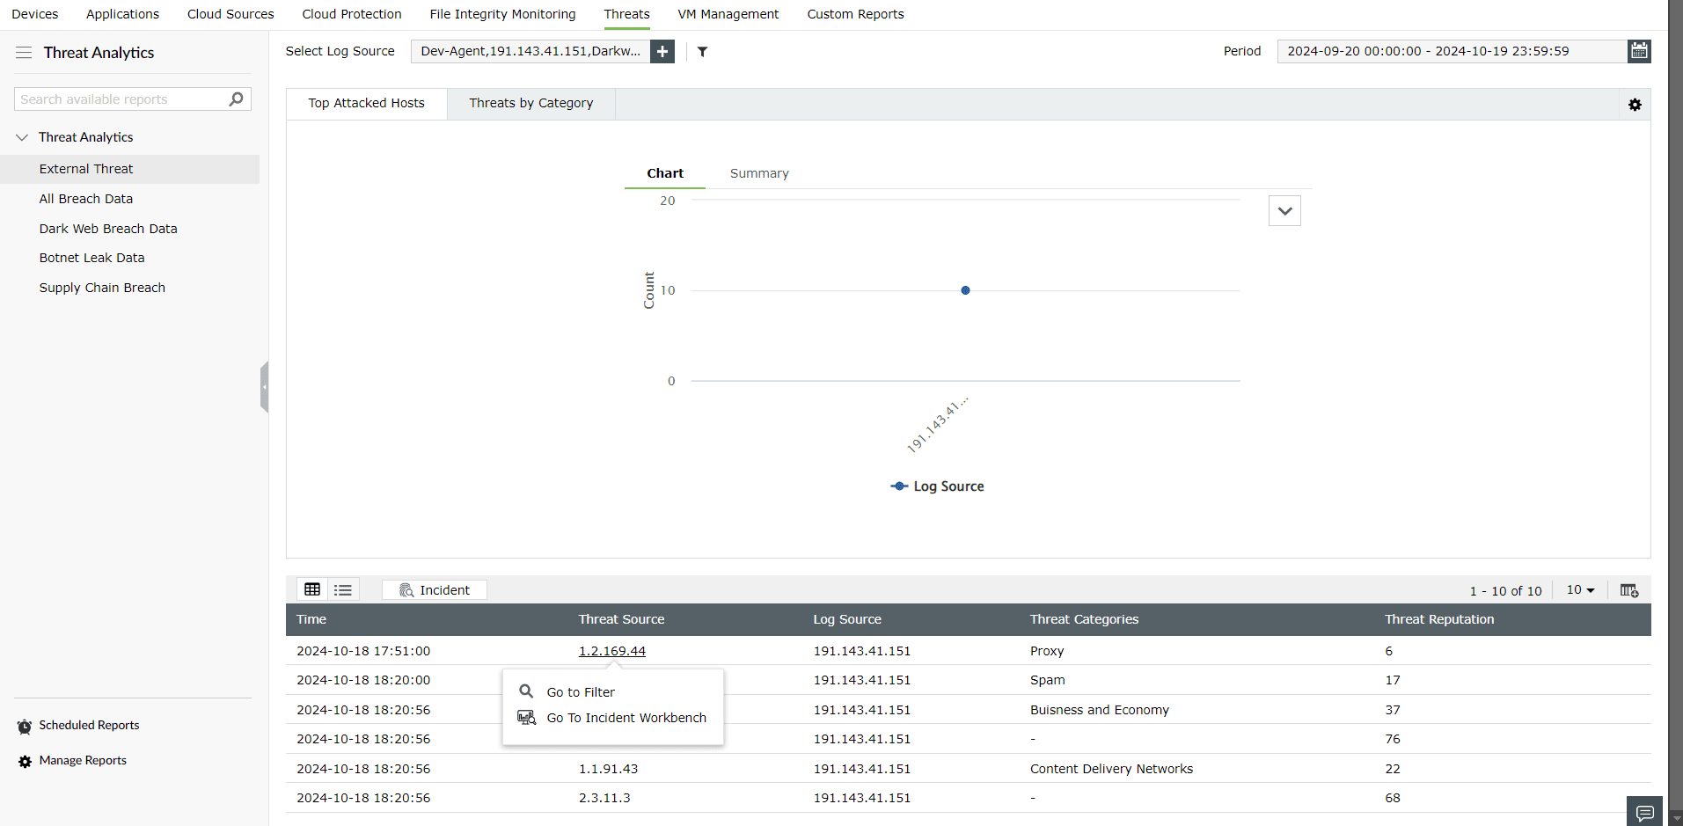This screenshot has height=826, width=1683.
Task: Go to Cloud Sources
Action: click(230, 14)
